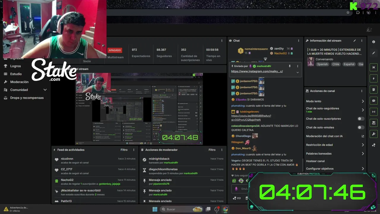Expand the pinned message chevron

coord(297,72)
